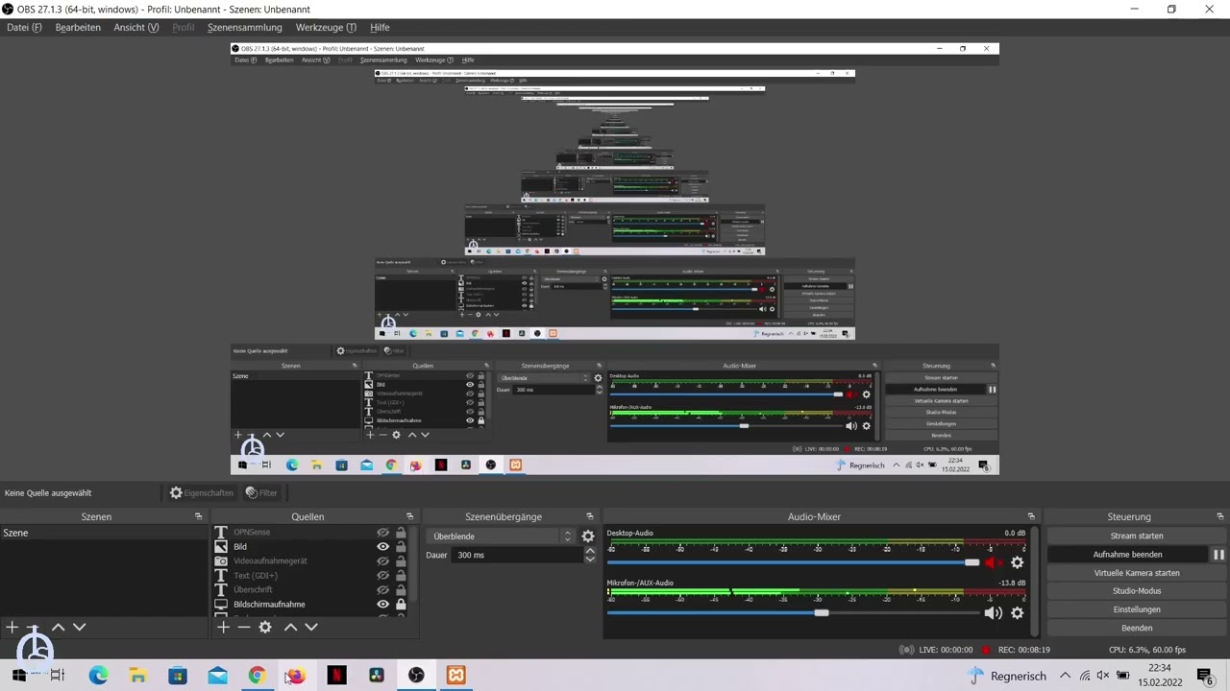Screen dimensions: 1230x691
Task: Click the Audio-Mixer scrollbar
Action: click(x=1034, y=581)
